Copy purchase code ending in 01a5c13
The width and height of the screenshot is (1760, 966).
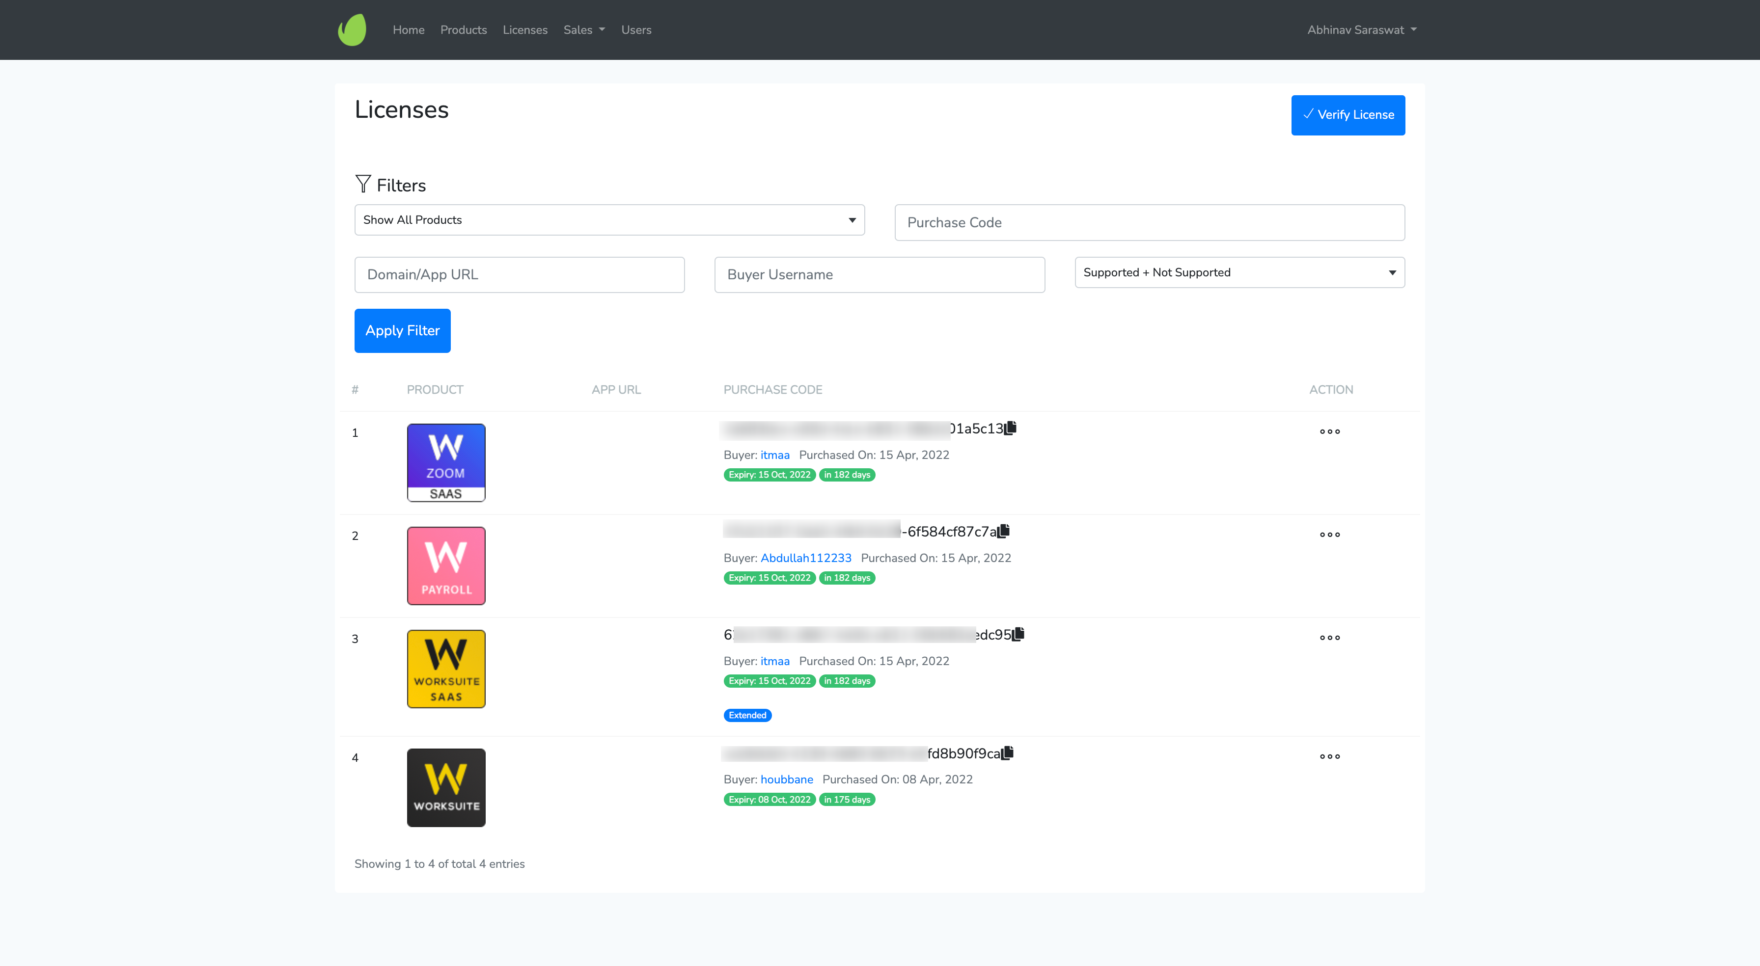click(x=1011, y=428)
